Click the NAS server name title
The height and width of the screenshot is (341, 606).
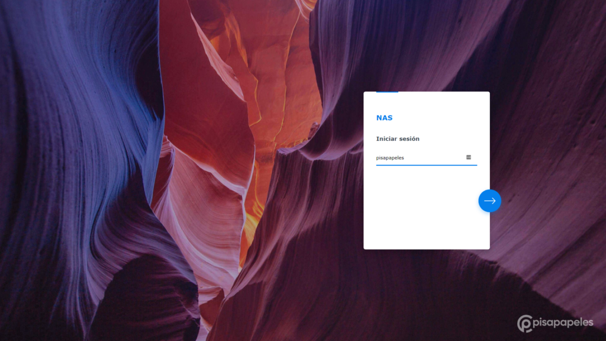click(x=384, y=118)
